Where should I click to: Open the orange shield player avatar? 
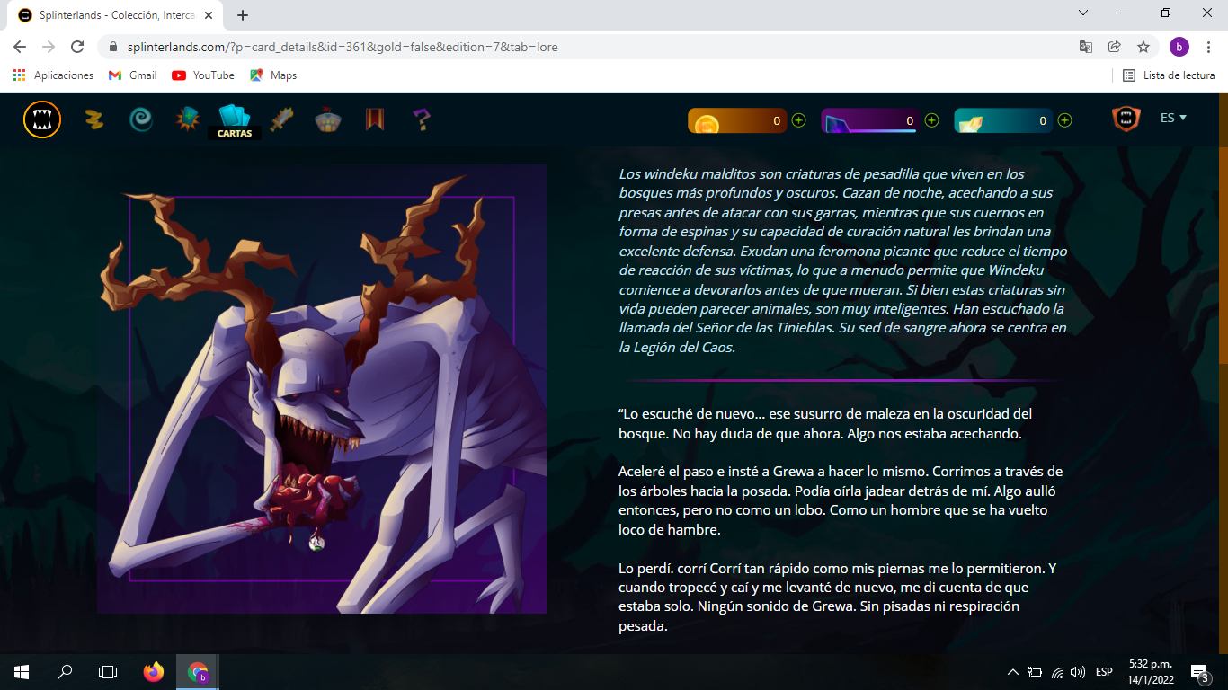click(x=1126, y=119)
